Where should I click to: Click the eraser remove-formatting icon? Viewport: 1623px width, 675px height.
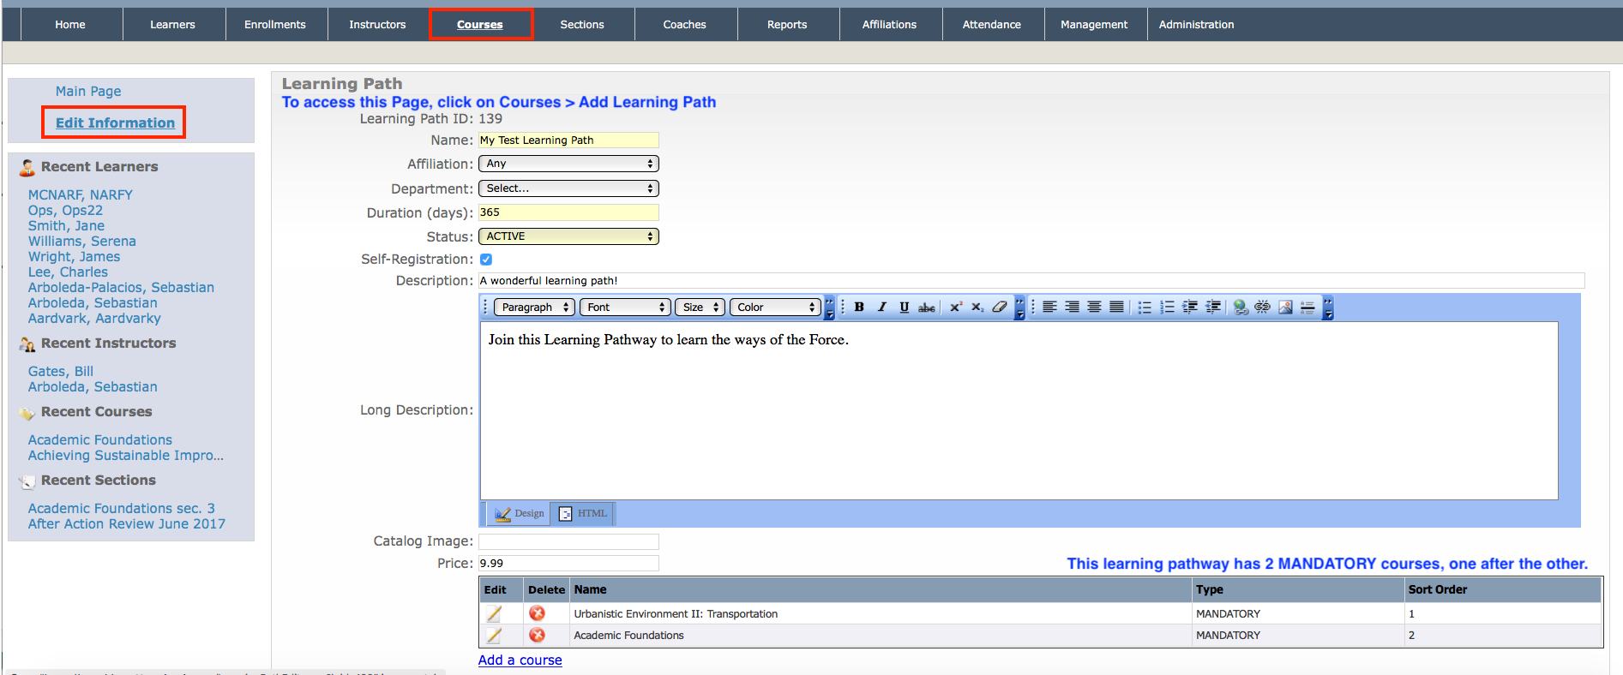pos(1000,308)
